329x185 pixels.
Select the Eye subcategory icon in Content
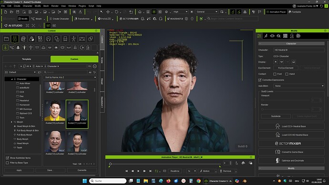56,48
